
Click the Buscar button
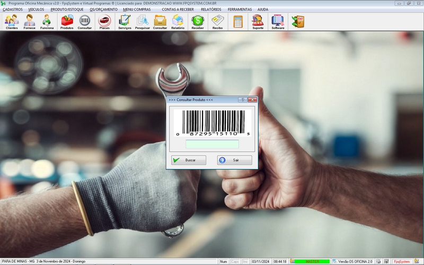(189, 160)
